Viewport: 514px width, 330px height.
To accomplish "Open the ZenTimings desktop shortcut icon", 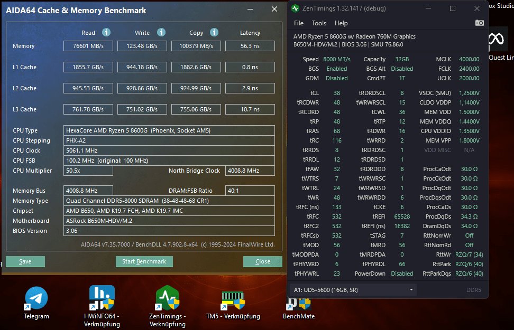I will [168, 298].
